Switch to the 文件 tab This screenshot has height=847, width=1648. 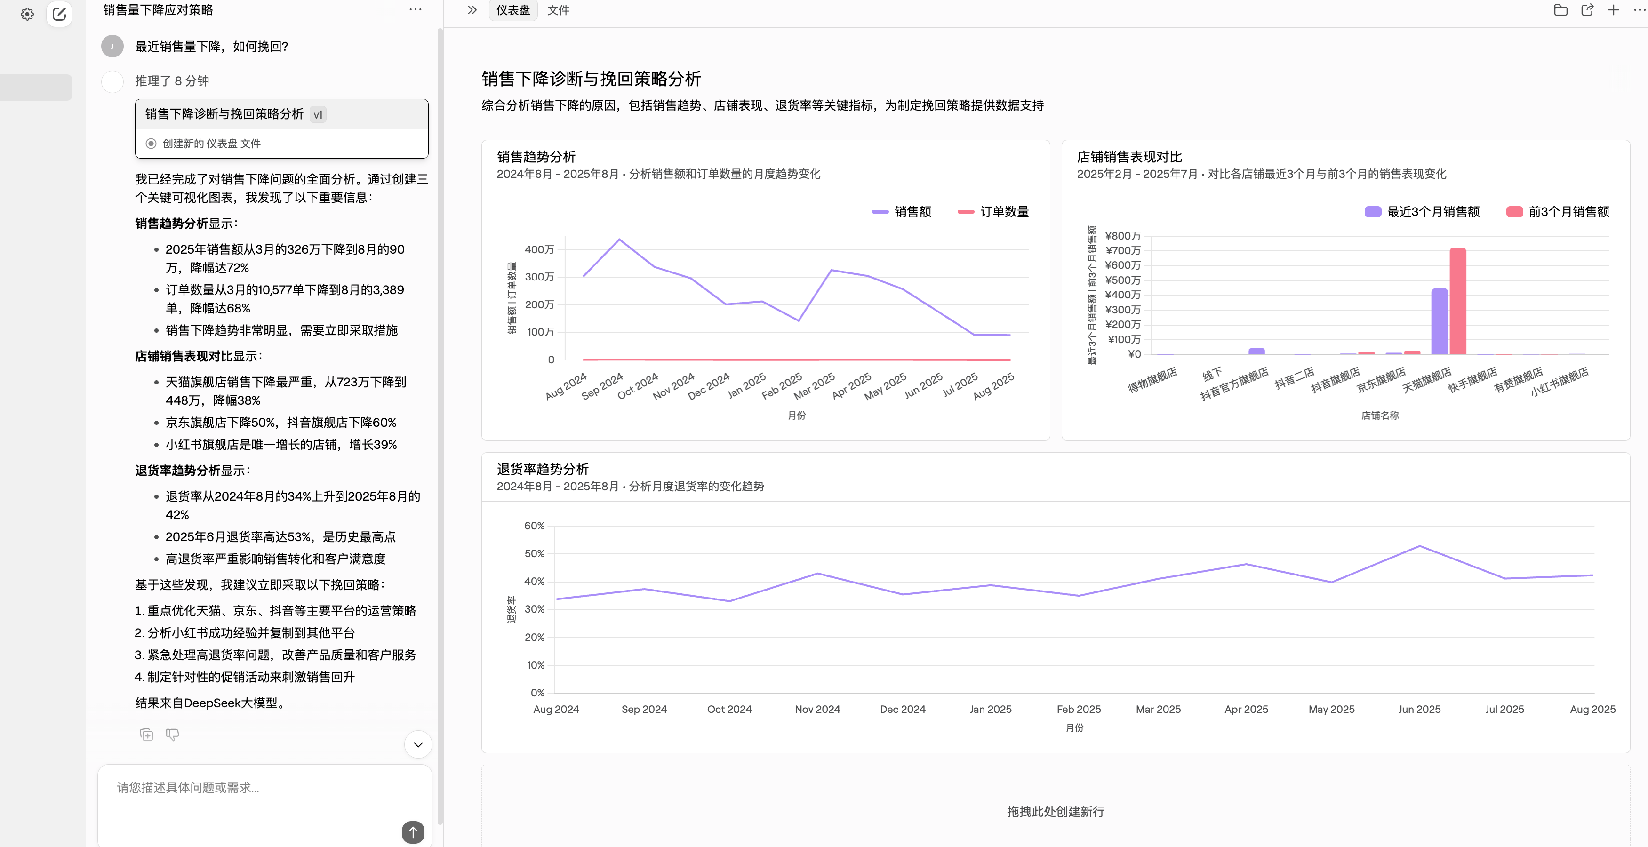coord(558,9)
